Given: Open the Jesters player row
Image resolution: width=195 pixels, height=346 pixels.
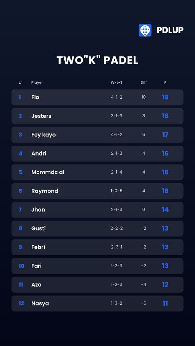Looking at the screenshot, I should click(97, 116).
